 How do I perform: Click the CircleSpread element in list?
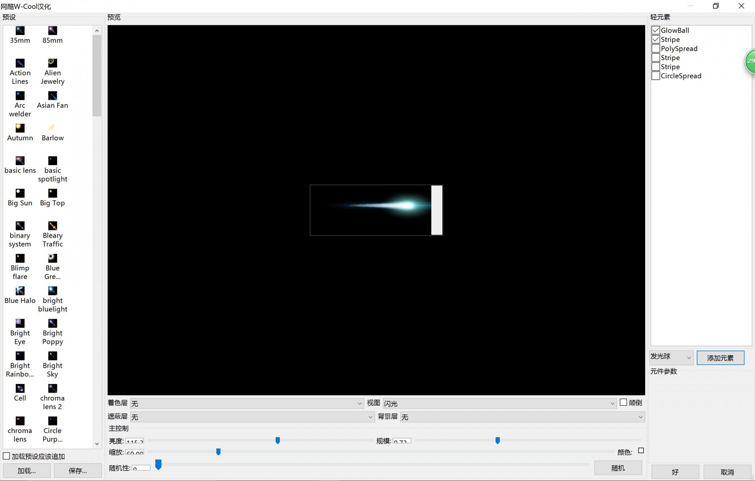click(x=681, y=76)
